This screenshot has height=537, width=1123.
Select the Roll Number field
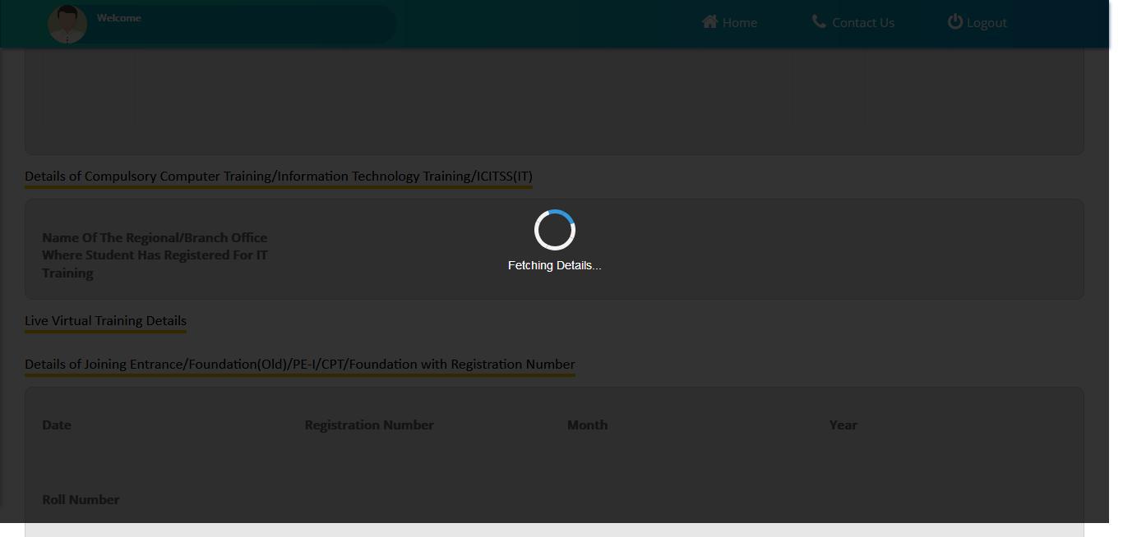(x=81, y=499)
